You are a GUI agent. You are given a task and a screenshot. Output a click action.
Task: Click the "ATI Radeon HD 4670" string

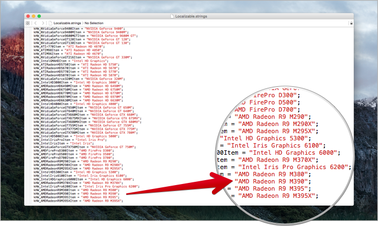point(82,54)
